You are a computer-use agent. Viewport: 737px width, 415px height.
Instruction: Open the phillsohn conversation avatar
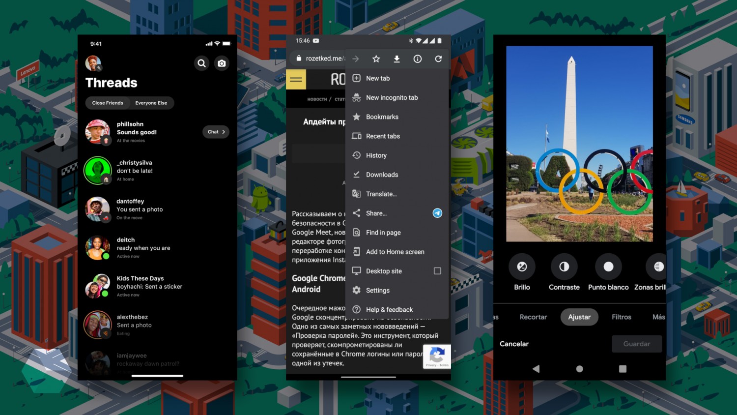pos(97,132)
